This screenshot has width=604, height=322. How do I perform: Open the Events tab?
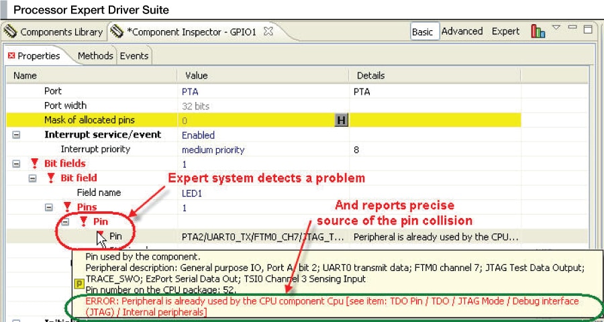point(134,56)
